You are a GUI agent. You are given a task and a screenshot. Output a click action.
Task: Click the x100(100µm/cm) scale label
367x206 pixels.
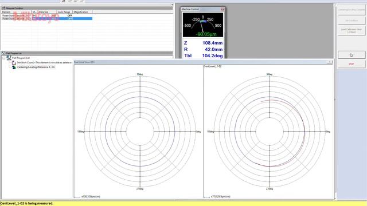[x=91, y=197]
